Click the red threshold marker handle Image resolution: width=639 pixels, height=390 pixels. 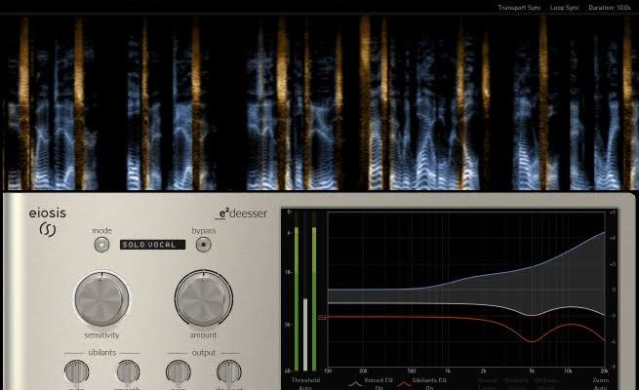[x=323, y=317]
